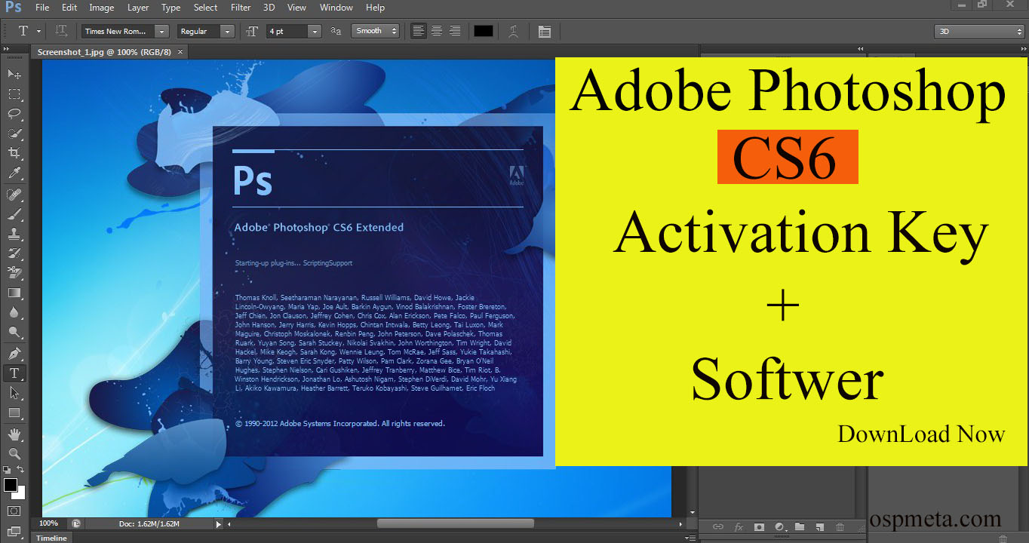Open the Timeline panel options menu

pyautogui.click(x=690, y=538)
